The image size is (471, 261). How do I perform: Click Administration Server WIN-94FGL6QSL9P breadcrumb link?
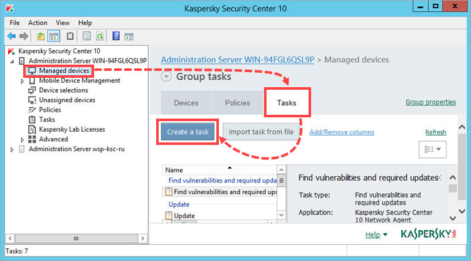tap(237, 60)
